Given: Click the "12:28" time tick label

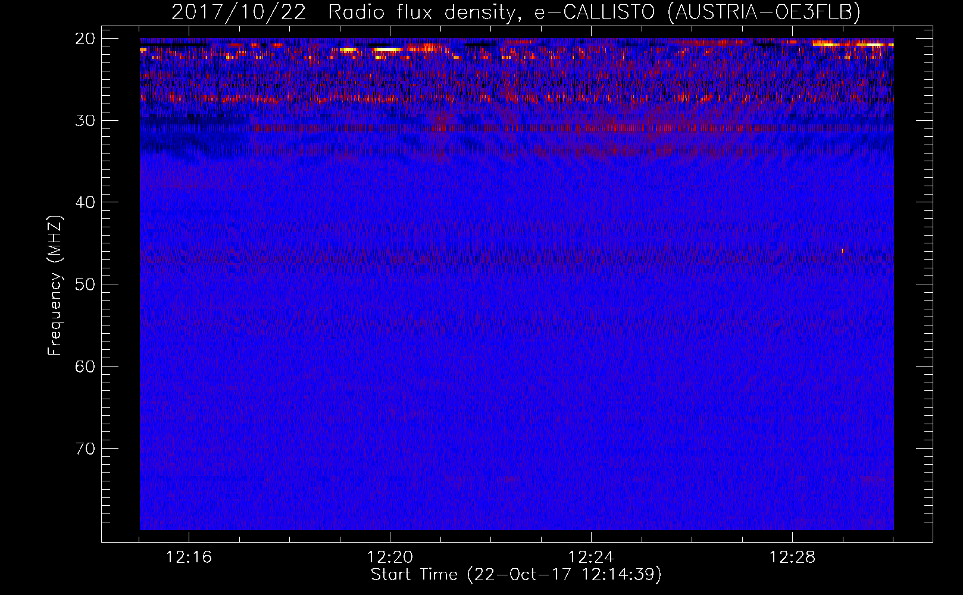Looking at the screenshot, I should tap(792, 558).
